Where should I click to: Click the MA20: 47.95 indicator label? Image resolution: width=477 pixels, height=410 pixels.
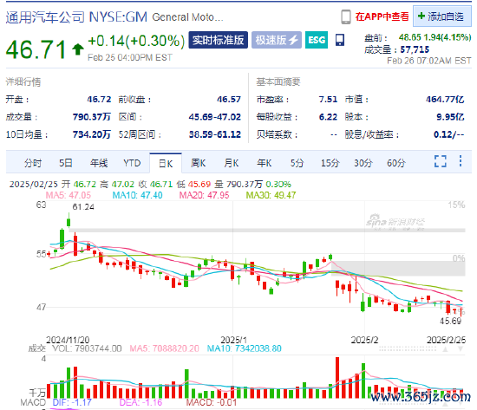click(204, 195)
